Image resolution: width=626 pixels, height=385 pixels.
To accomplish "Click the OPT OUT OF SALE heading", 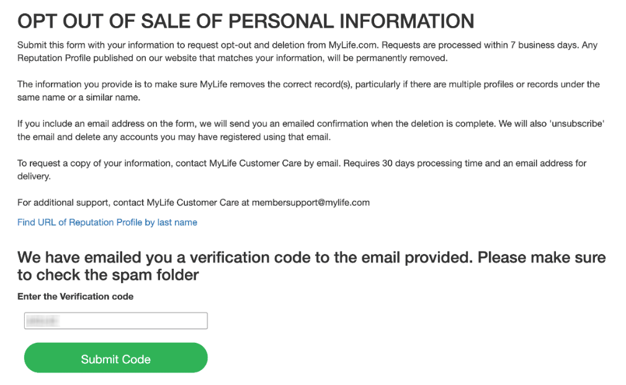I will pos(246,20).
